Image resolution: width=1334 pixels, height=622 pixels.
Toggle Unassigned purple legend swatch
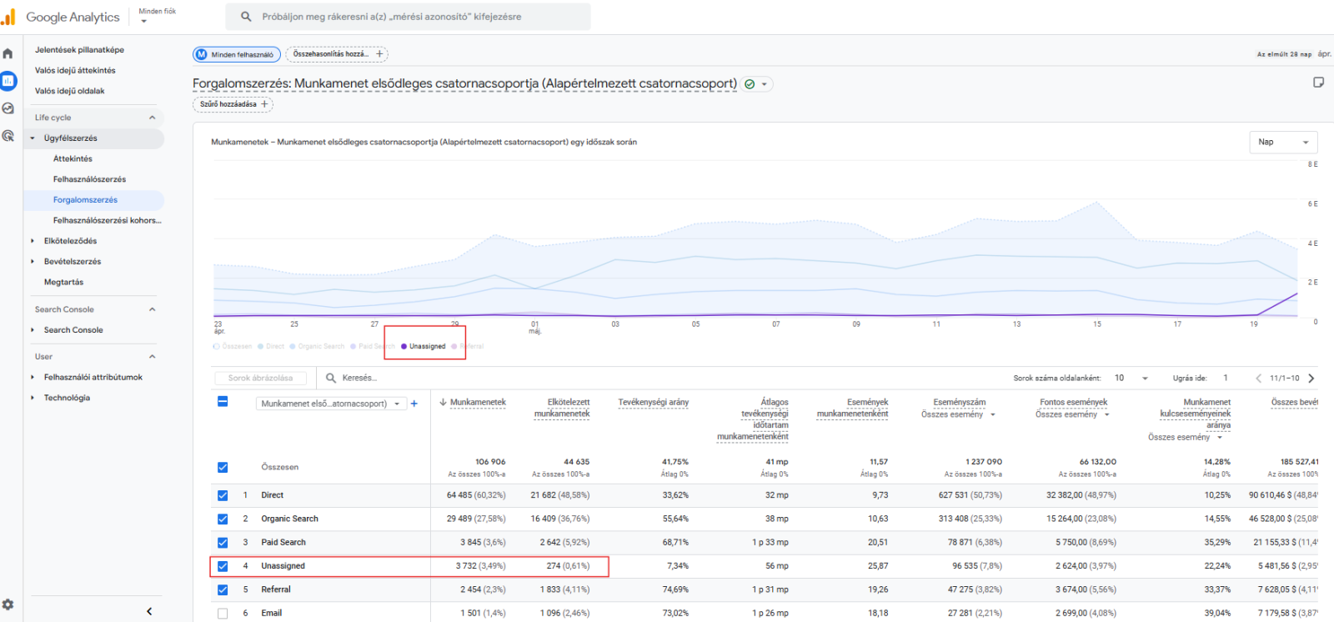[404, 346]
